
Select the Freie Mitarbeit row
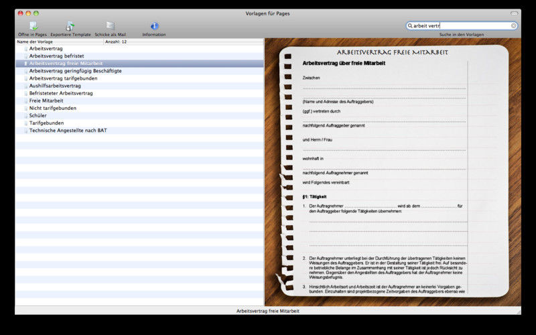pos(139,101)
